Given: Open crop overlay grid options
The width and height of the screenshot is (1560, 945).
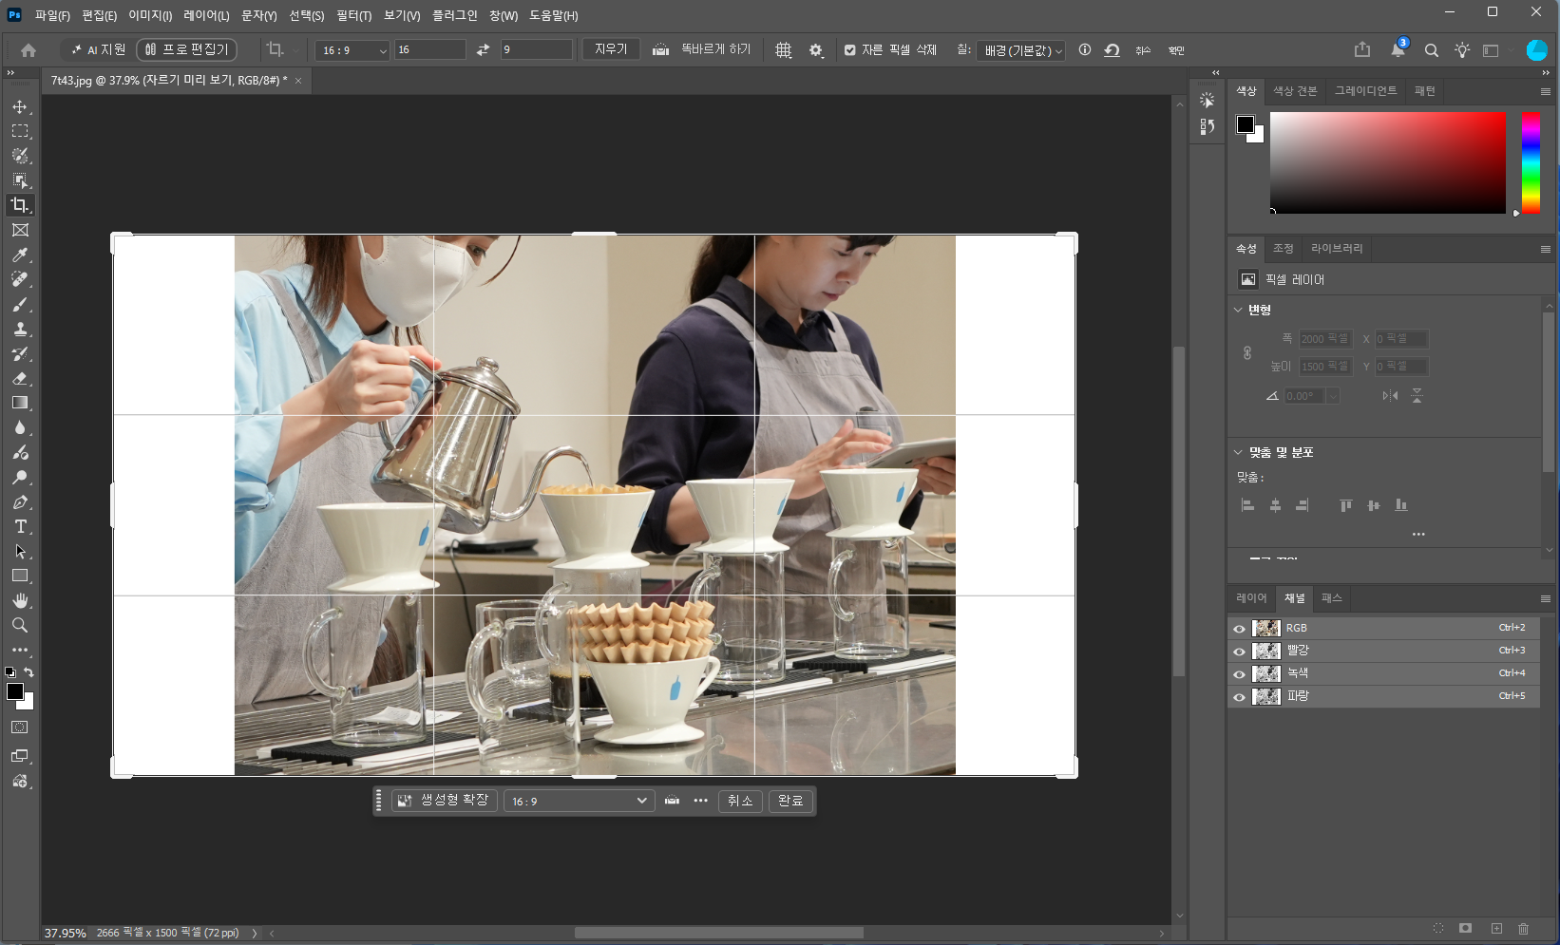Looking at the screenshot, I should coord(784,50).
